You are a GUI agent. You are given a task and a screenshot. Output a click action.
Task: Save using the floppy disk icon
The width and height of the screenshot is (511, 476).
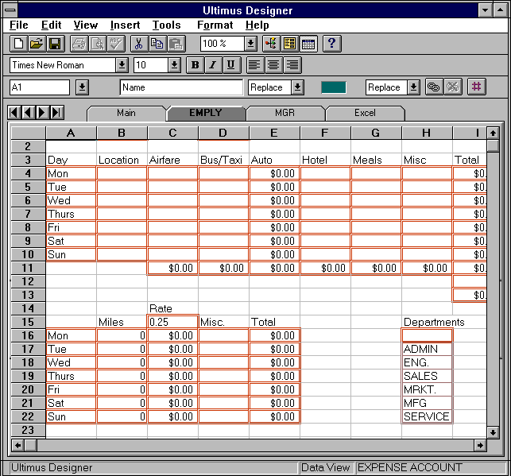pyautogui.click(x=55, y=44)
